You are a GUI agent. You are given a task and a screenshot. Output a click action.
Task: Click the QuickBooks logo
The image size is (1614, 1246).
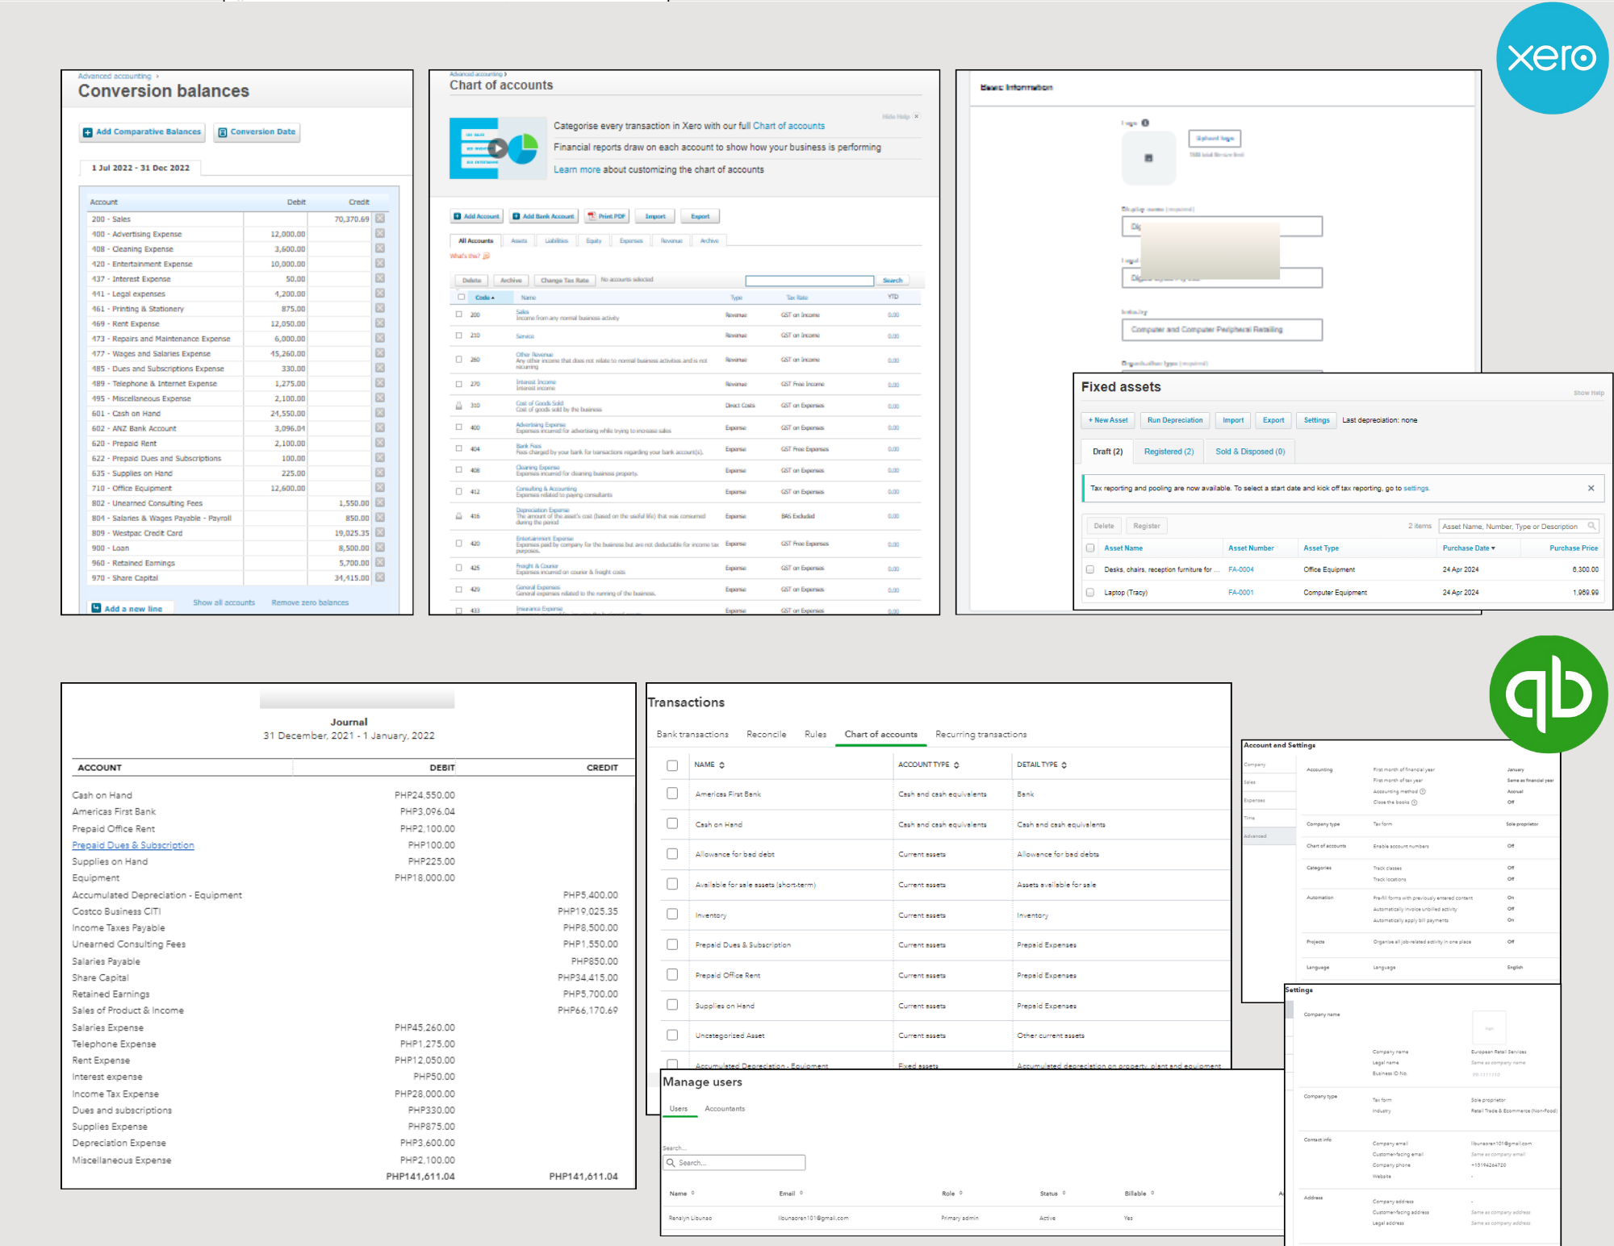coord(1548,694)
